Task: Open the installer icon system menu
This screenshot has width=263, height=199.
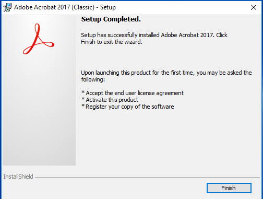Action: 7,7
